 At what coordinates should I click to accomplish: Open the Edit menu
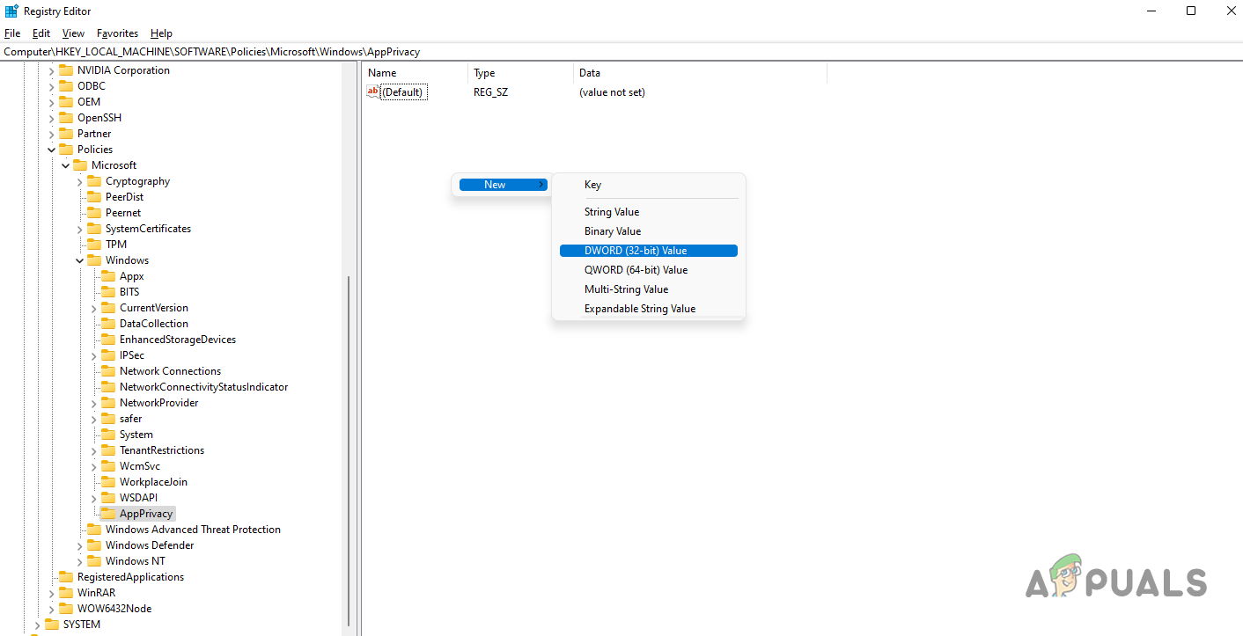(x=41, y=33)
